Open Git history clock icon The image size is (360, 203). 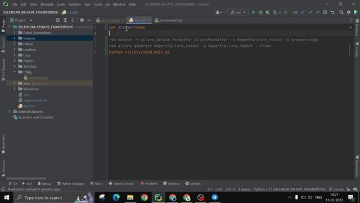click(x=325, y=12)
